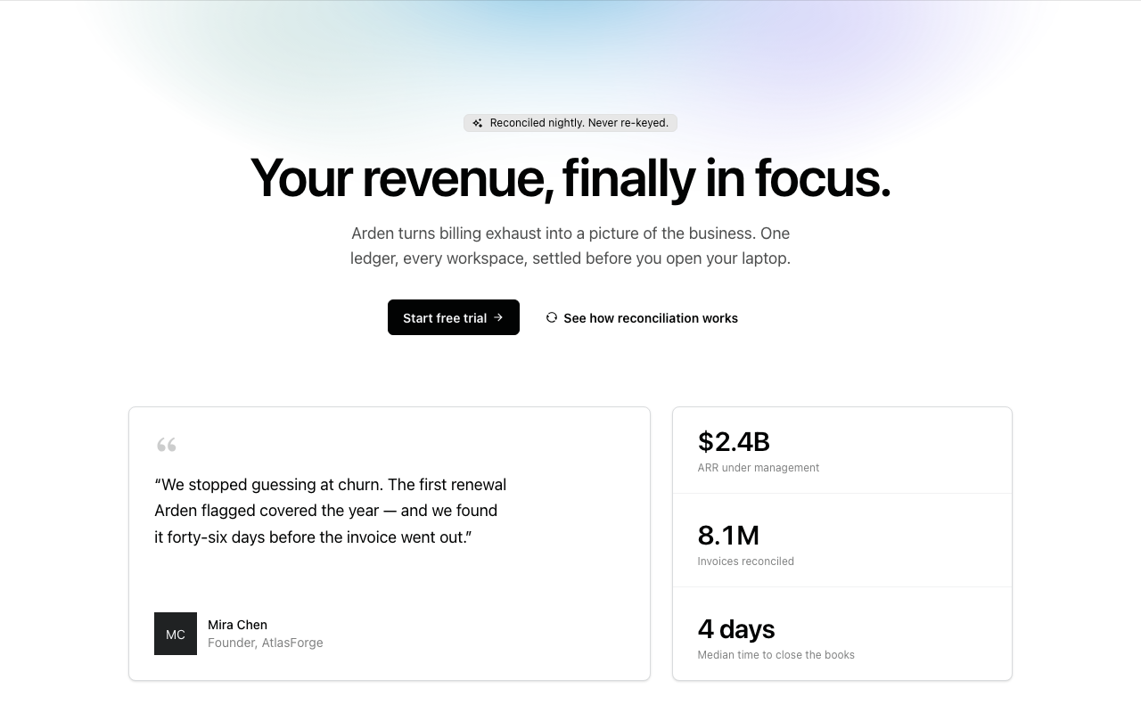The height and width of the screenshot is (713, 1141).
Task: Click the Reconciled nightly badge
Action: 570,123
